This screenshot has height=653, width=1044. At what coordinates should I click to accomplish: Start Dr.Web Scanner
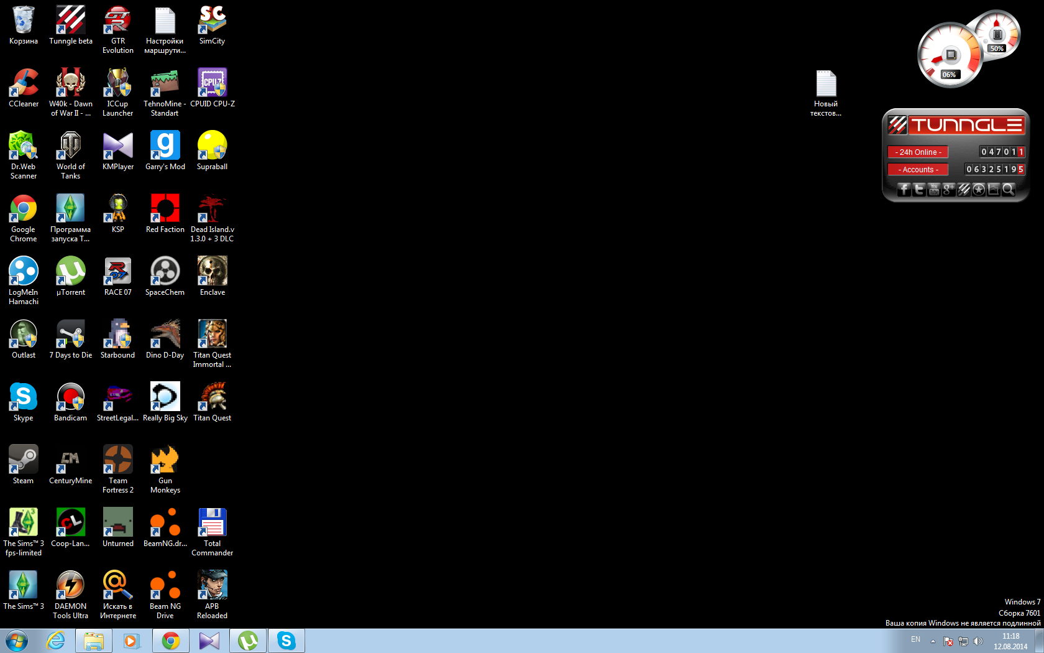tap(24, 155)
